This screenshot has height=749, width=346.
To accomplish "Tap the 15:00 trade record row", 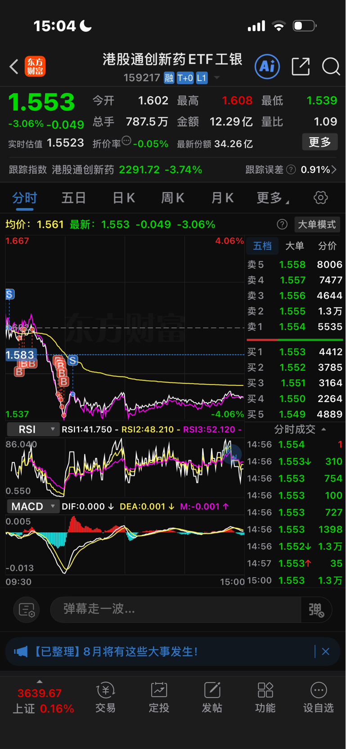I will (295, 580).
